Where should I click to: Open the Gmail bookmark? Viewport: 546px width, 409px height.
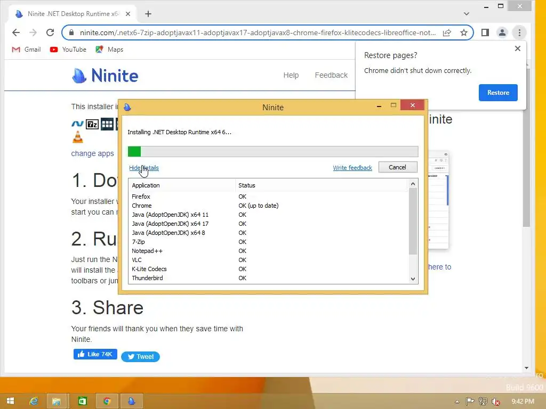click(26, 50)
